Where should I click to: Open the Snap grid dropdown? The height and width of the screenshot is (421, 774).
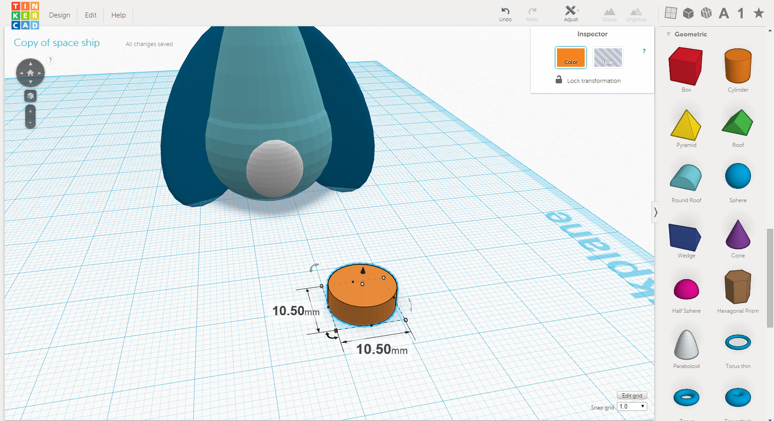point(632,406)
